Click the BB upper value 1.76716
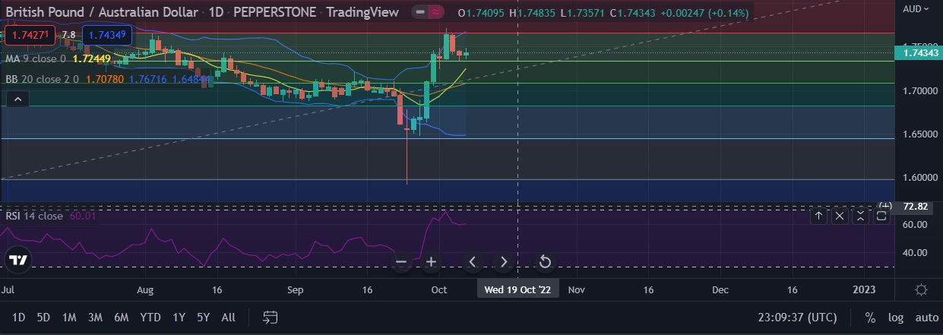Image resolution: width=943 pixels, height=335 pixels. pyautogui.click(x=148, y=78)
